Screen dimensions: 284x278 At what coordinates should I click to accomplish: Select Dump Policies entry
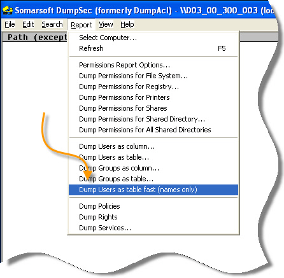(153, 206)
